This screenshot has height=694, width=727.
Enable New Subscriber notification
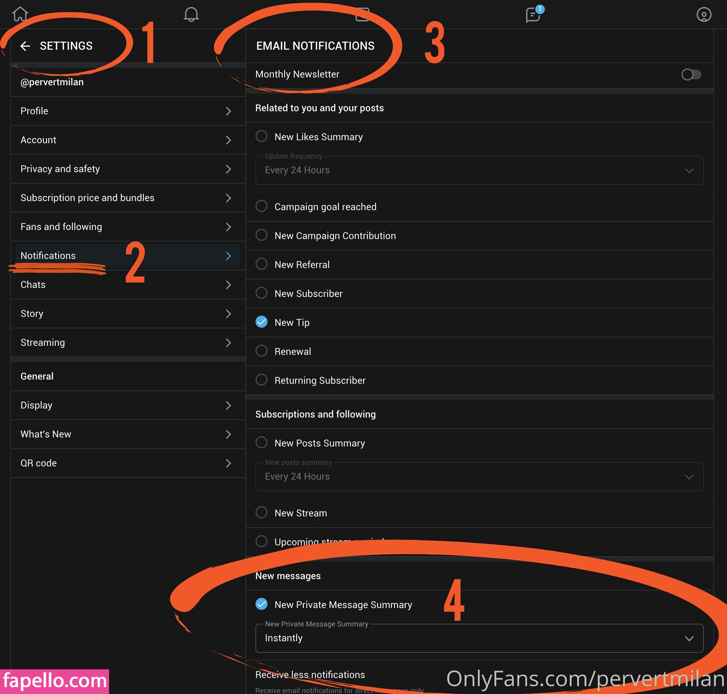261,293
